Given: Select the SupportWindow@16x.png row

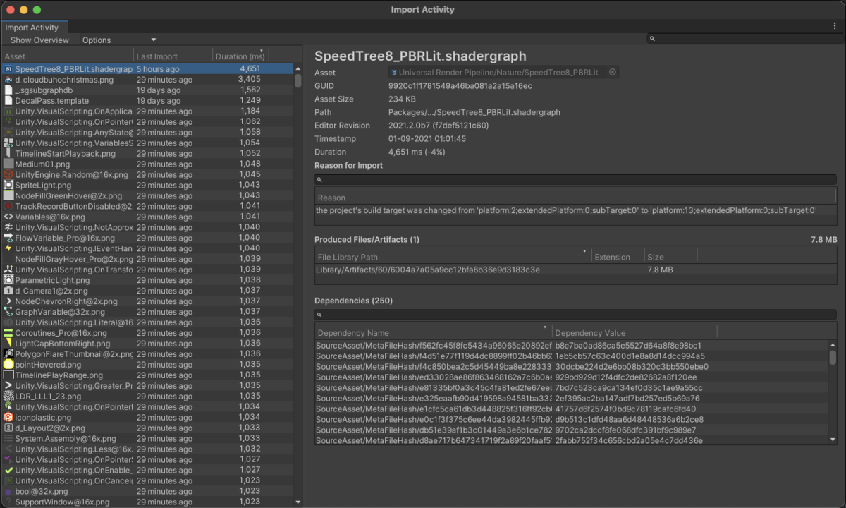Looking at the screenshot, I should pos(147,502).
